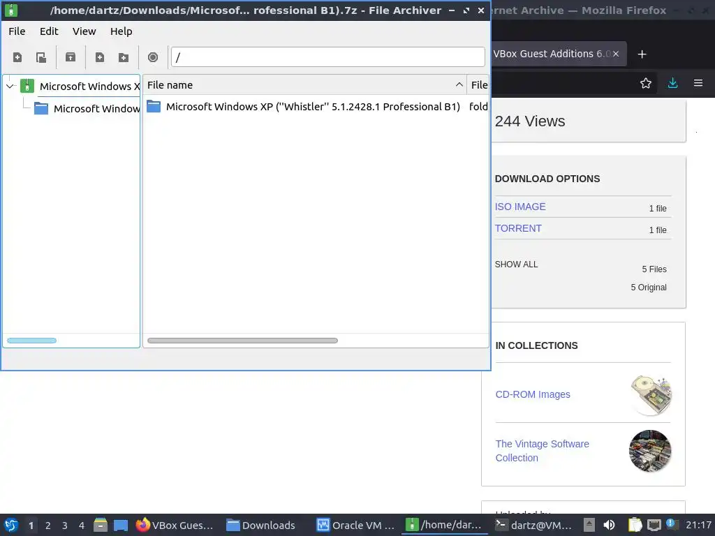Open the Help menu
Image resolution: width=715 pixels, height=536 pixels.
pos(121,31)
